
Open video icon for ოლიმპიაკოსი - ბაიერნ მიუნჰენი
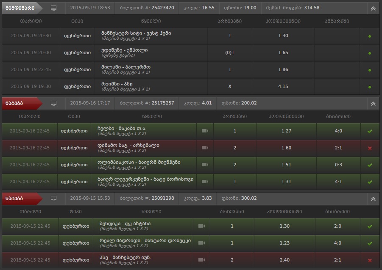click(205, 165)
